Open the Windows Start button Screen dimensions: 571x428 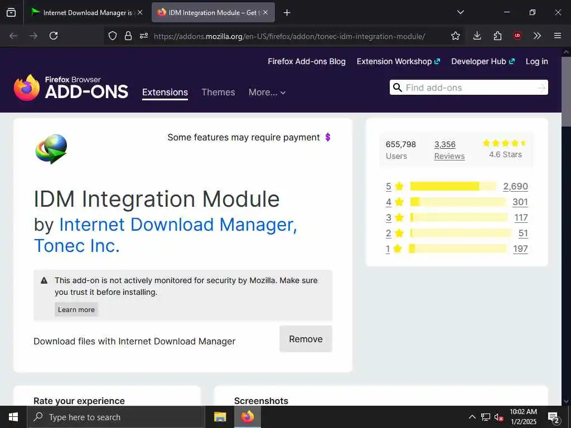tap(13, 417)
